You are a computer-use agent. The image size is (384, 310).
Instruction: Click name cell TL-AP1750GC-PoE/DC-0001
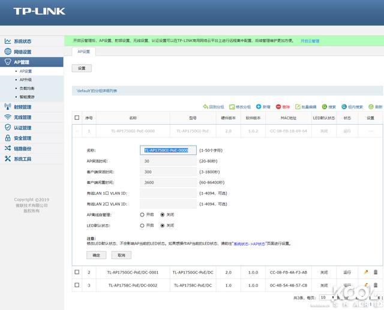click(x=133, y=272)
